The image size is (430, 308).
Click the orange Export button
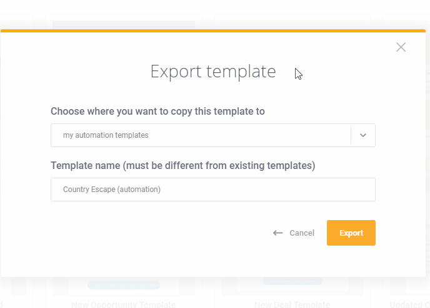(x=351, y=233)
